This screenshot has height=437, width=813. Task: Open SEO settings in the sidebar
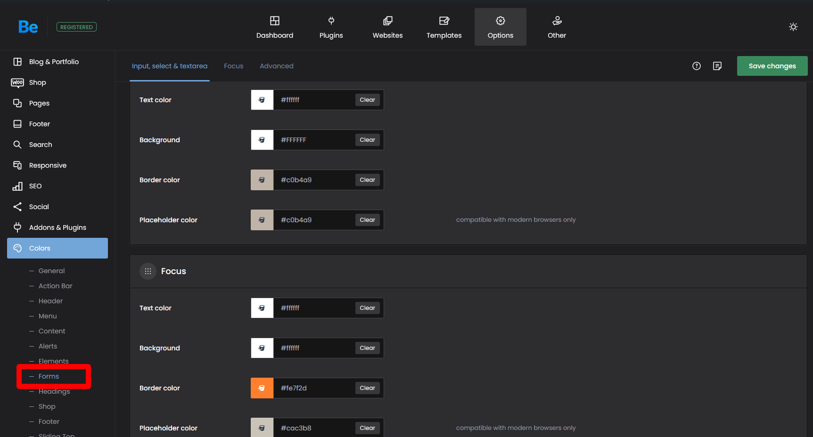pos(57,186)
